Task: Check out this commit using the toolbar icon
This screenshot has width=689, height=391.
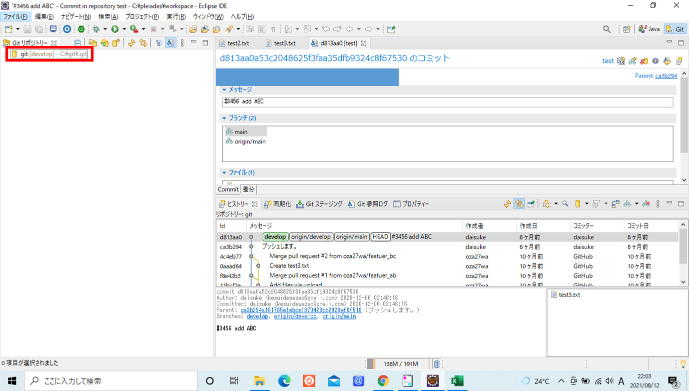Action: click(x=644, y=60)
